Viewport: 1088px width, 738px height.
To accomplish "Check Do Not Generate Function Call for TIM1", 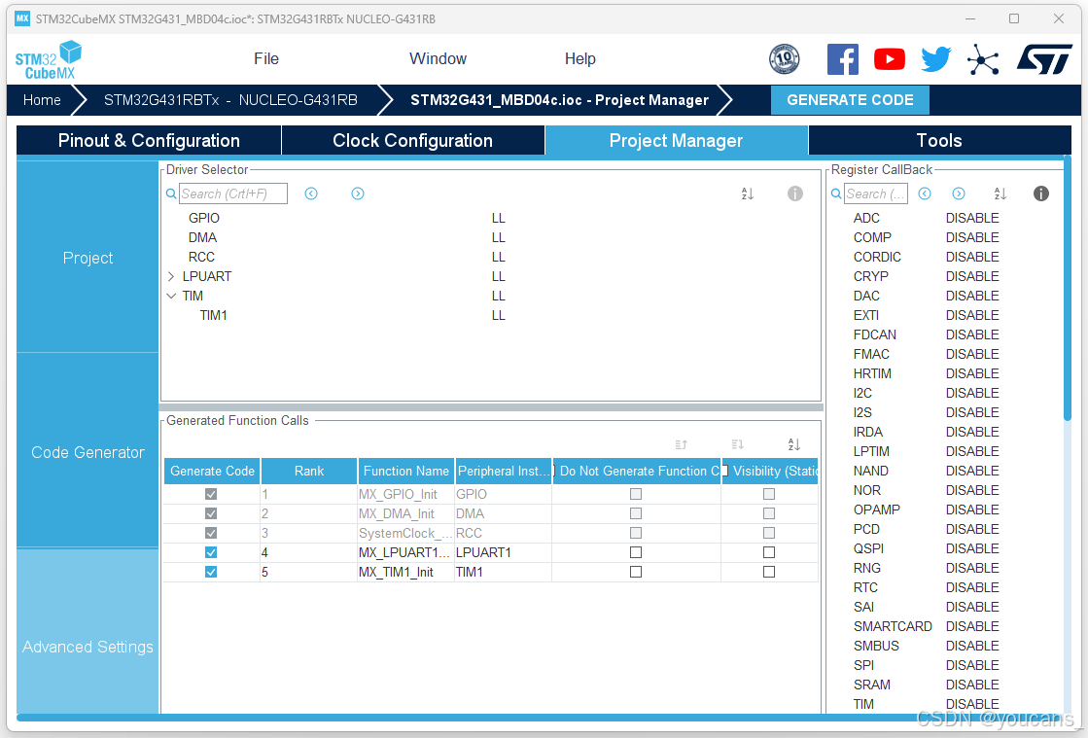I will [636, 573].
